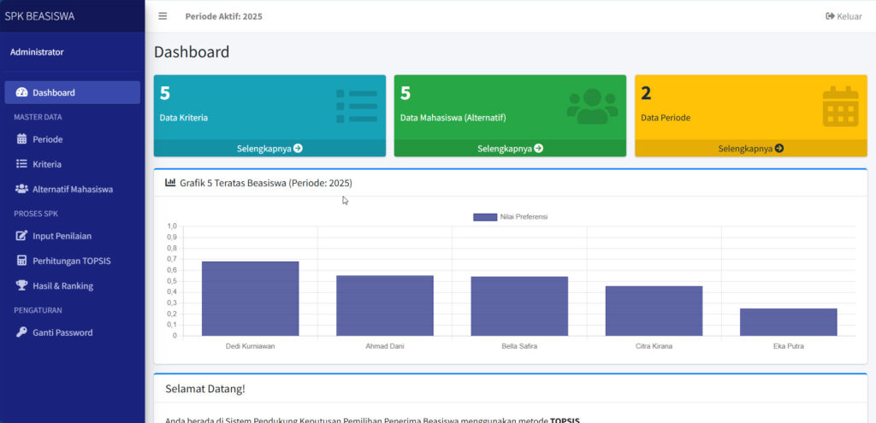Click Selengkapnya on the Data Kriteria card
The image size is (876, 423).
269,149
